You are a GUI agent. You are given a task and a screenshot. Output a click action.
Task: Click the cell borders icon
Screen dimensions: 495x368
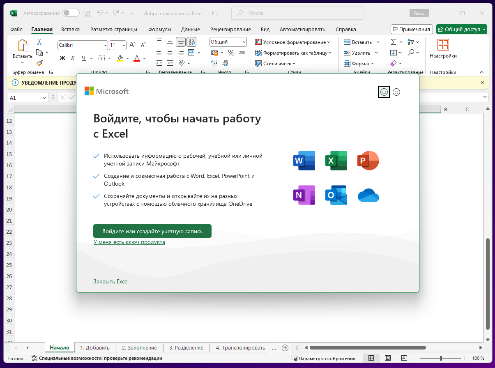pyautogui.click(x=102, y=58)
